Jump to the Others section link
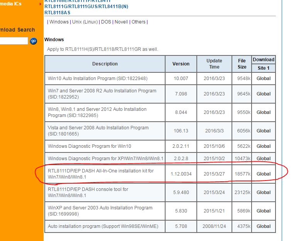The width and height of the screenshot is (306, 241). (139, 22)
